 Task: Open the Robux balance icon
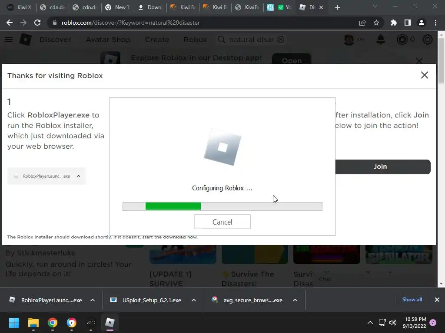coord(402,39)
